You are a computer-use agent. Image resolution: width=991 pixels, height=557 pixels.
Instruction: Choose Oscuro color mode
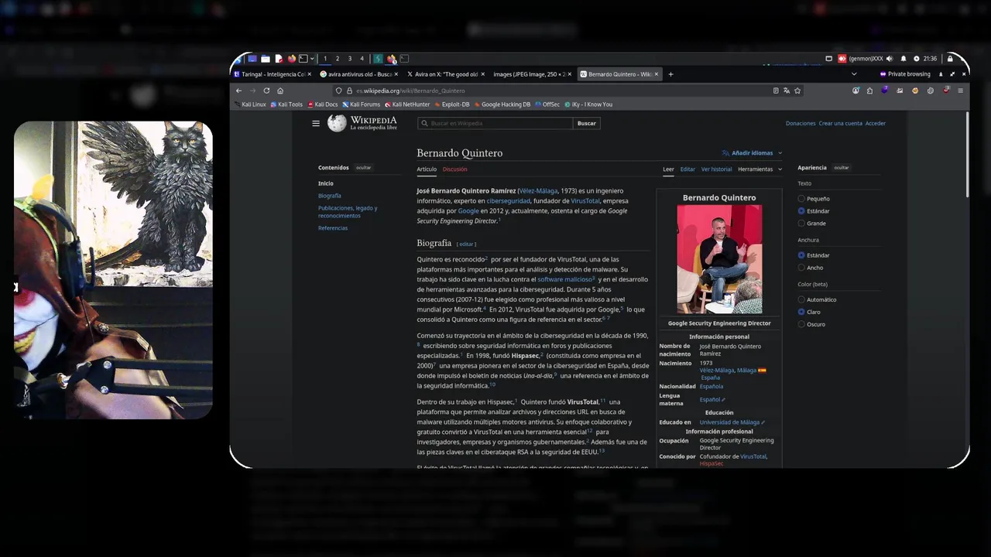[801, 324]
